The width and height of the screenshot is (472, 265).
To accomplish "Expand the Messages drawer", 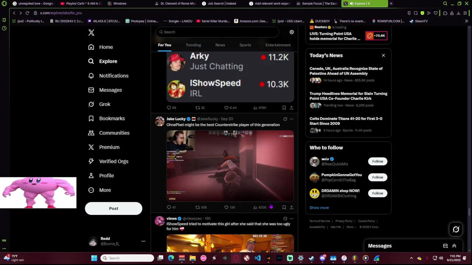I will pos(454,246).
